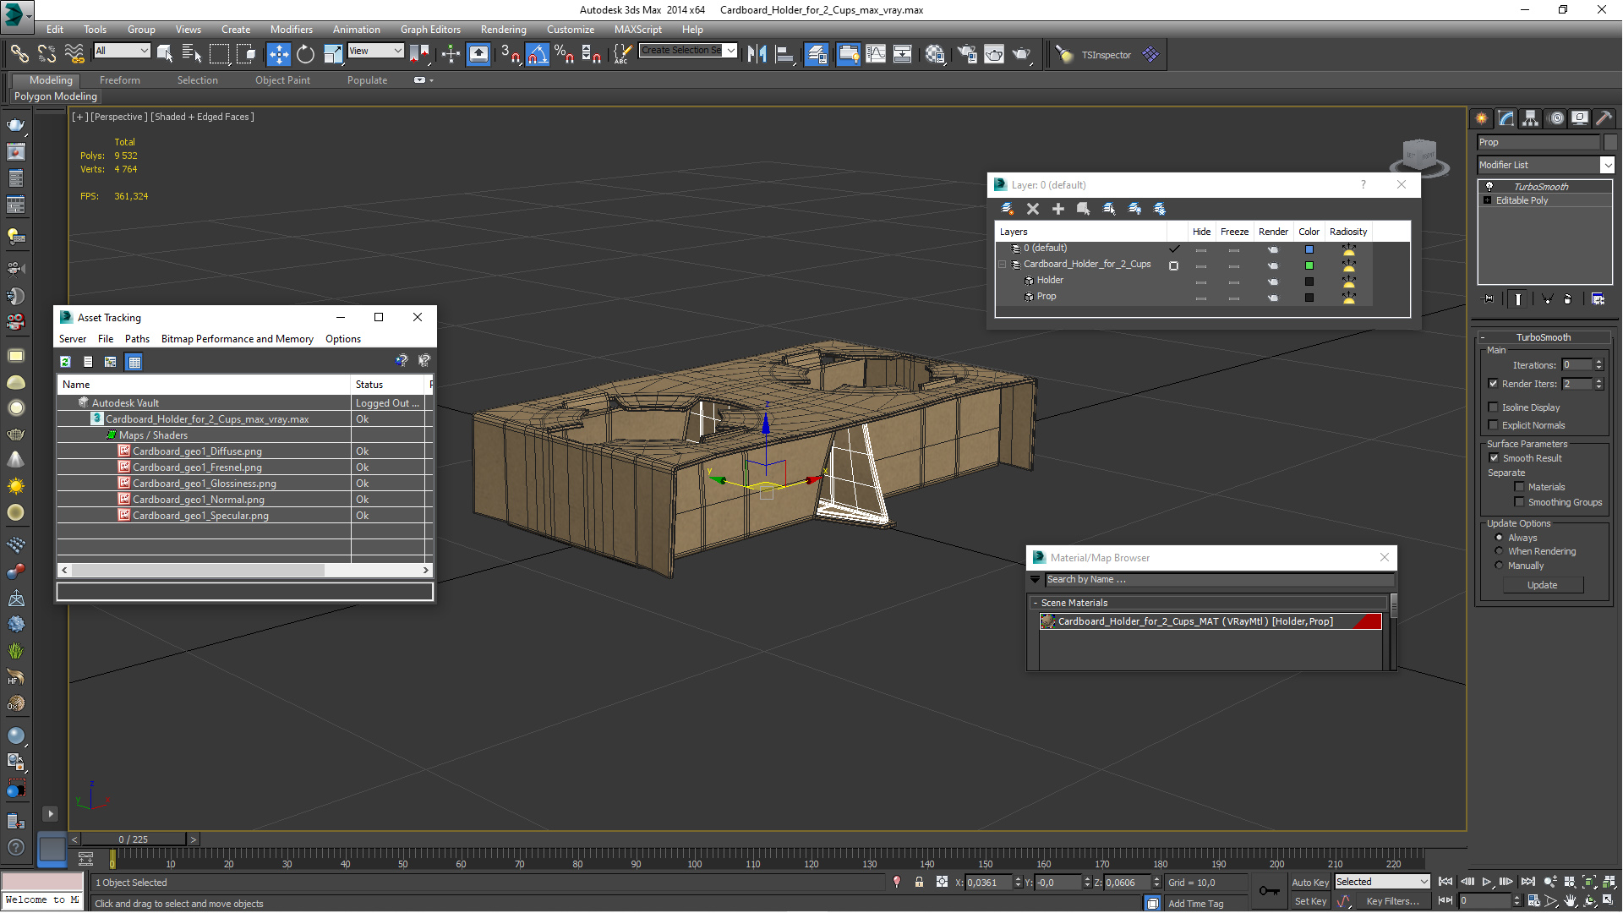Enable Explicit Normals checkbox
The width and height of the screenshot is (1623, 913).
[x=1493, y=425]
